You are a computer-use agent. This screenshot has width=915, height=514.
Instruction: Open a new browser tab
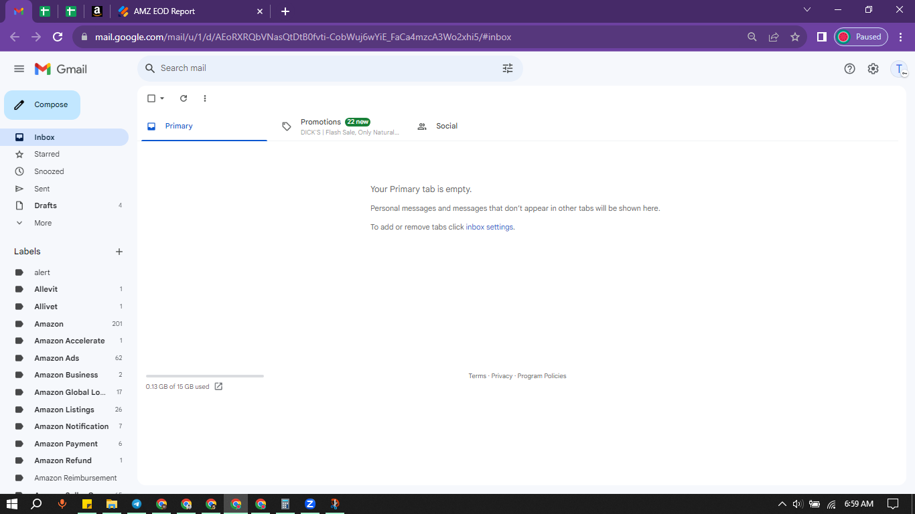click(285, 11)
